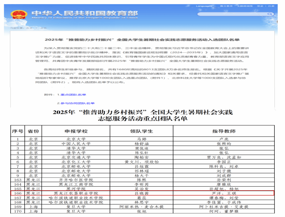Click teacher cell 李佳富、于成伟
The width and height of the screenshot is (285, 217).
pyautogui.click(x=224, y=202)
